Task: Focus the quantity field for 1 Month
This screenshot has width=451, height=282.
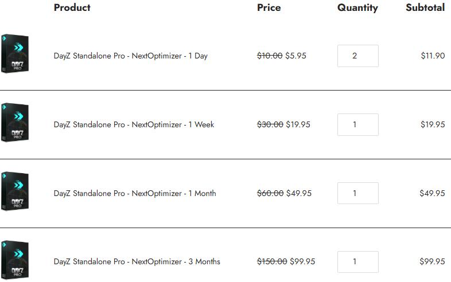Action: click(x=358, y=193)
